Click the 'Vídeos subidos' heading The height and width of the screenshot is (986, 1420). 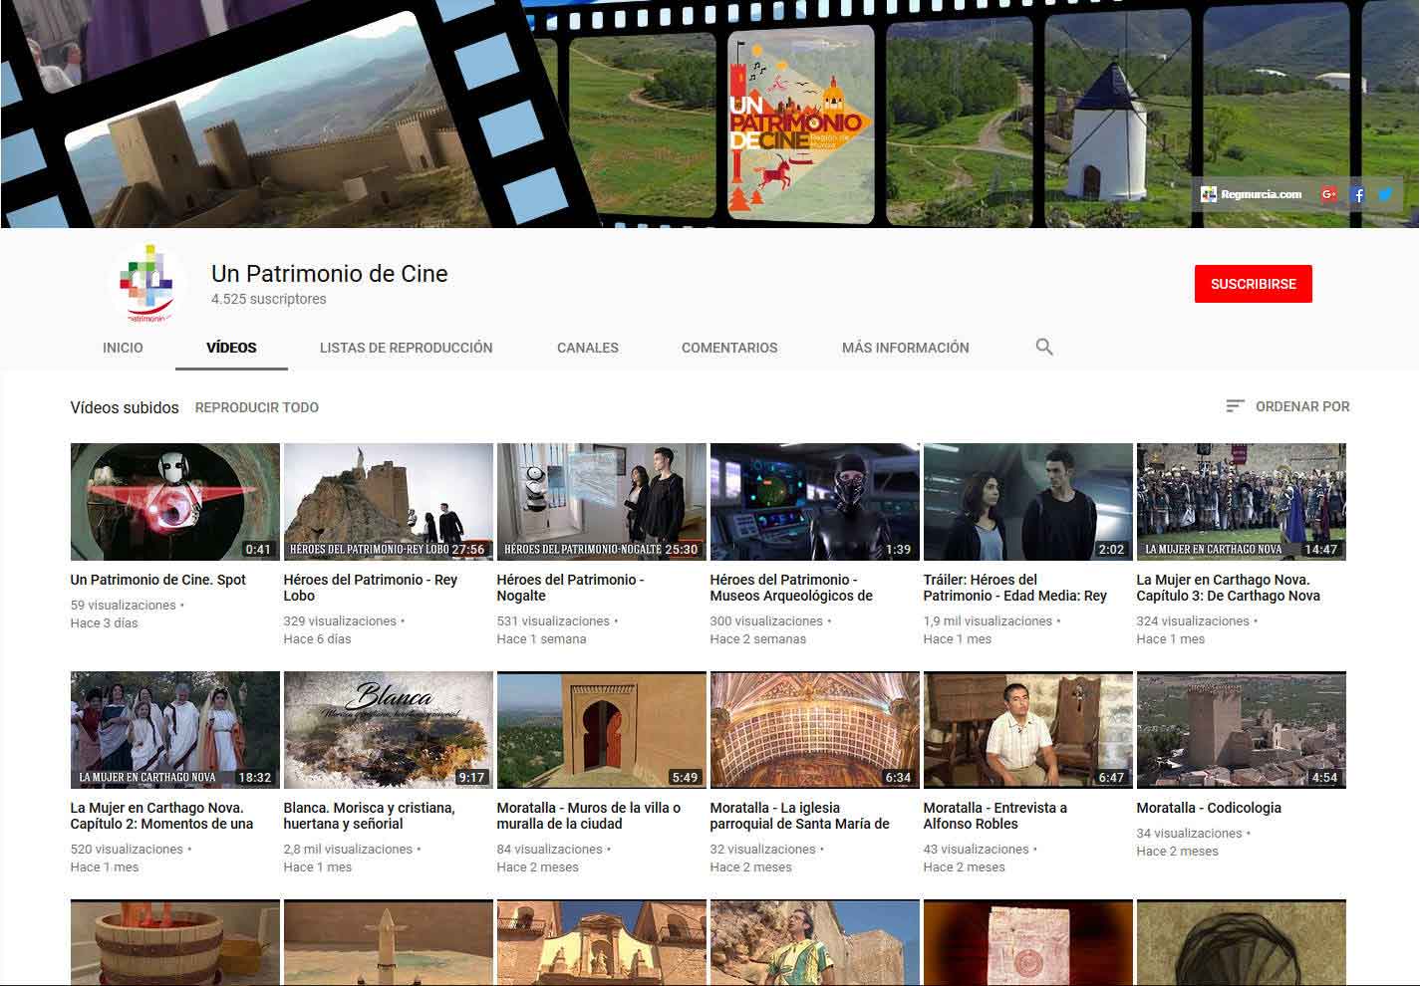click(x=125, y=407)
